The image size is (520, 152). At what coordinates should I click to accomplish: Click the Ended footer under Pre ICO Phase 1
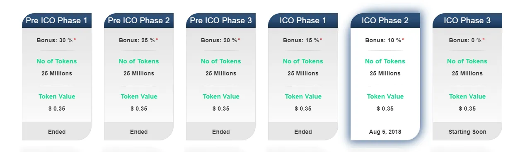(57, 132)
